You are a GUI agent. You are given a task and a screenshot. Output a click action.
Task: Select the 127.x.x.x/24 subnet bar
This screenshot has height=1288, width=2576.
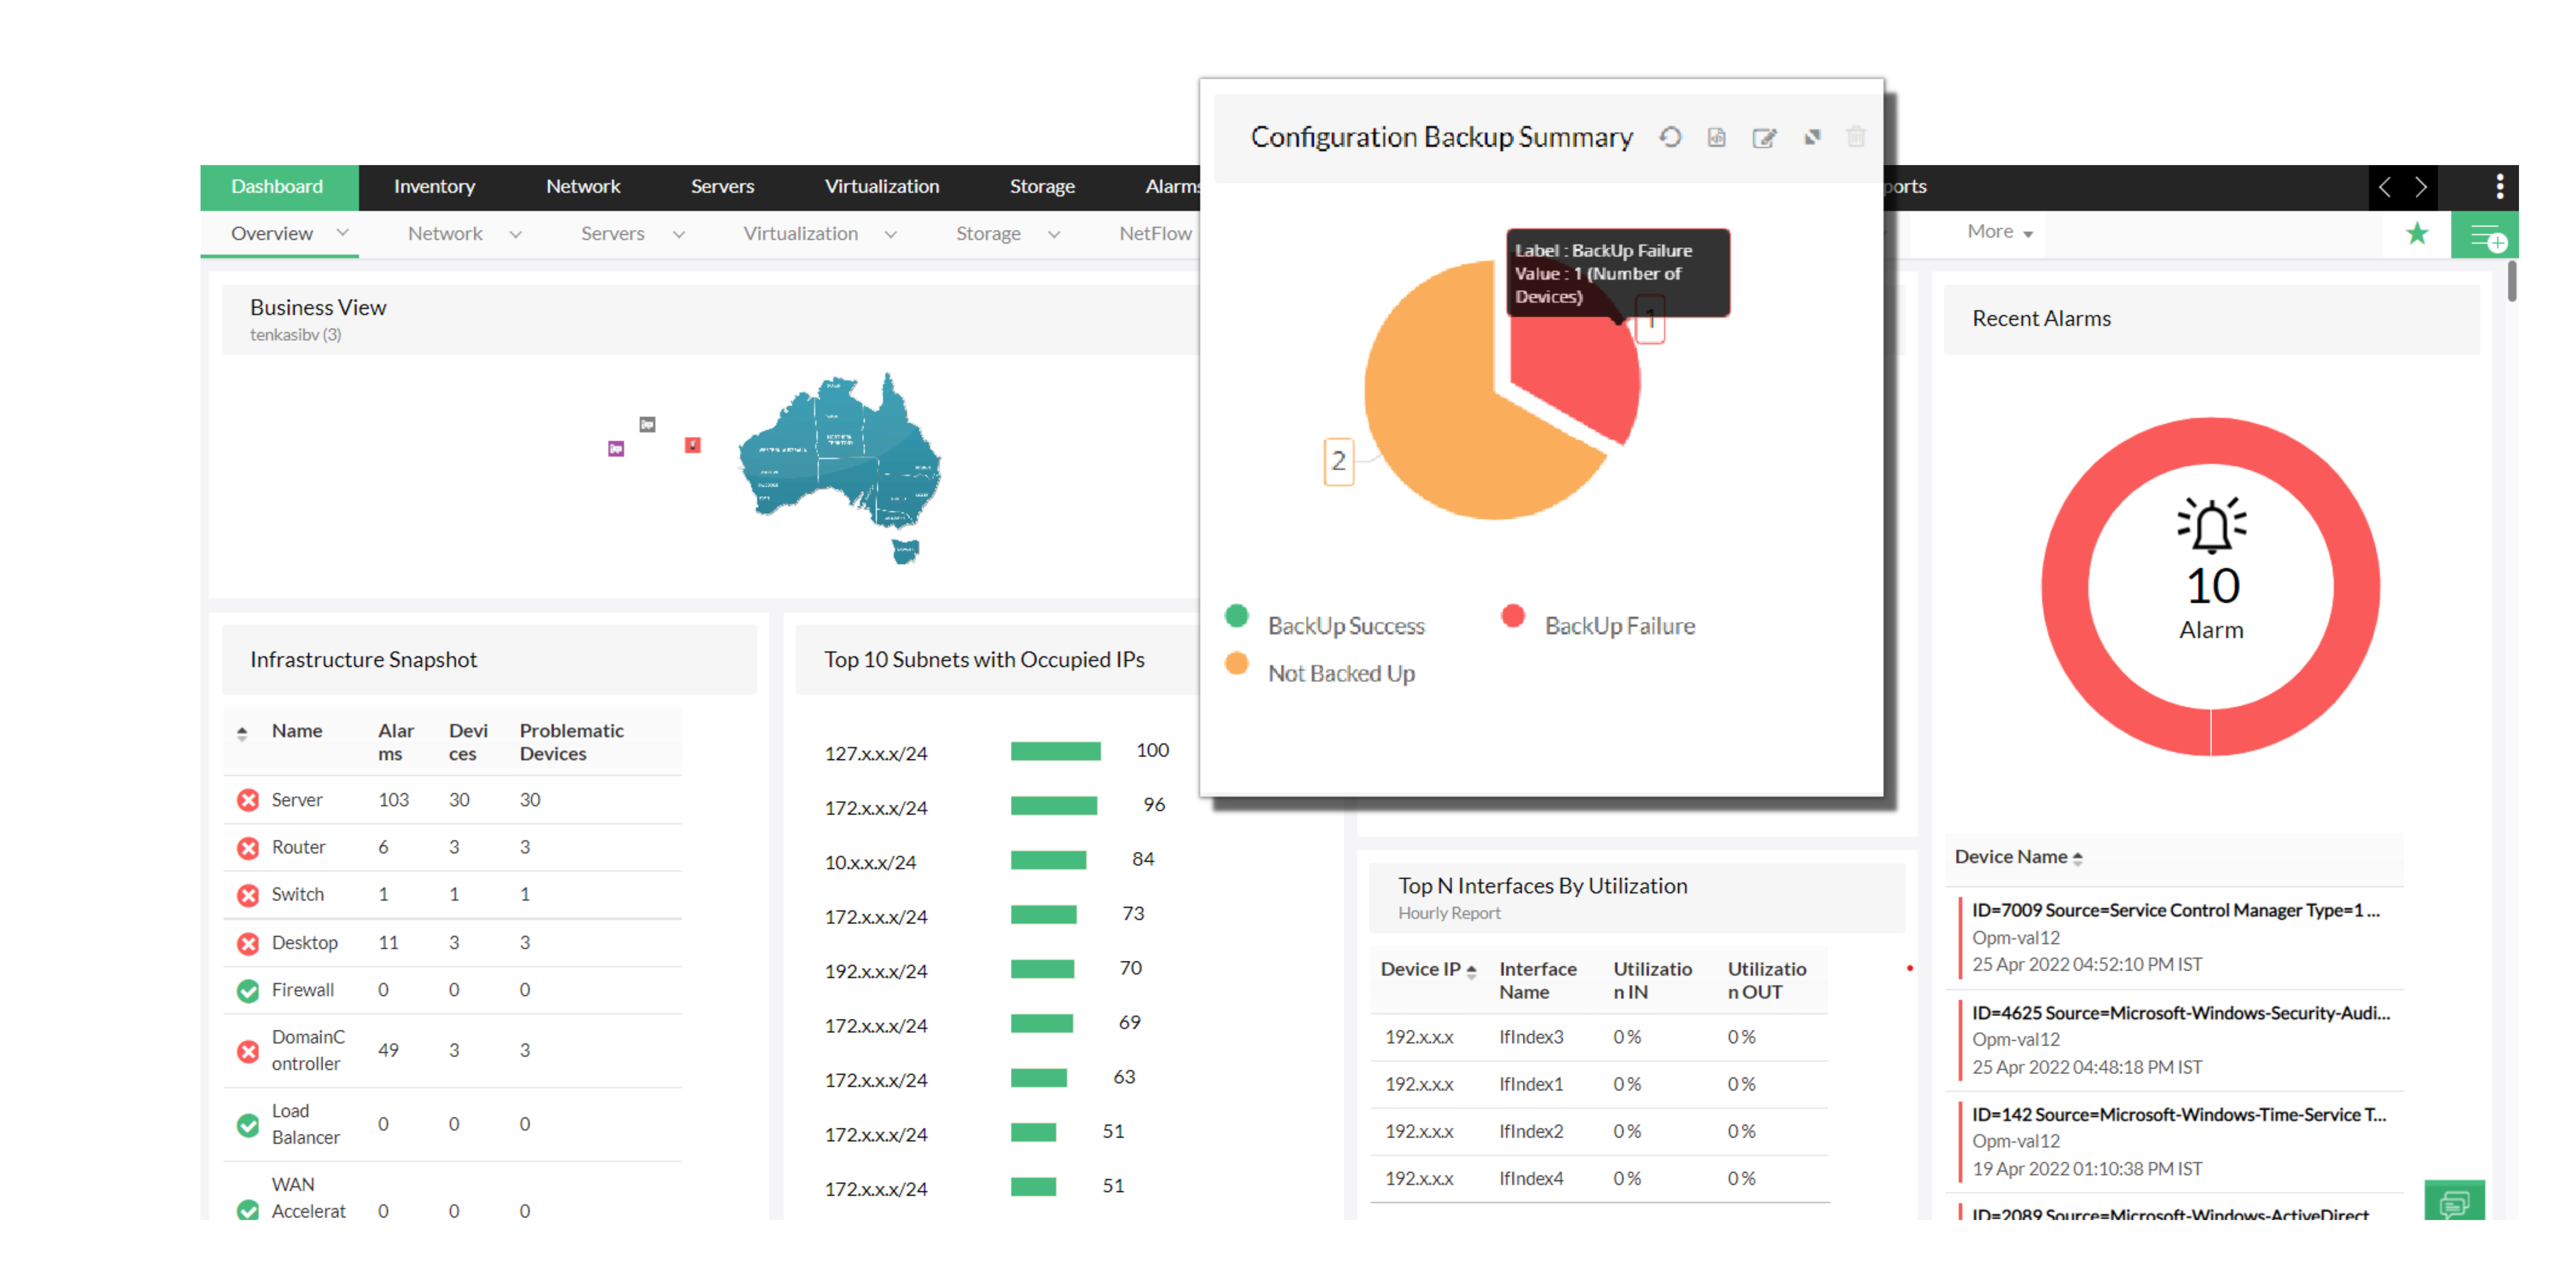(x=1055, y=751)
